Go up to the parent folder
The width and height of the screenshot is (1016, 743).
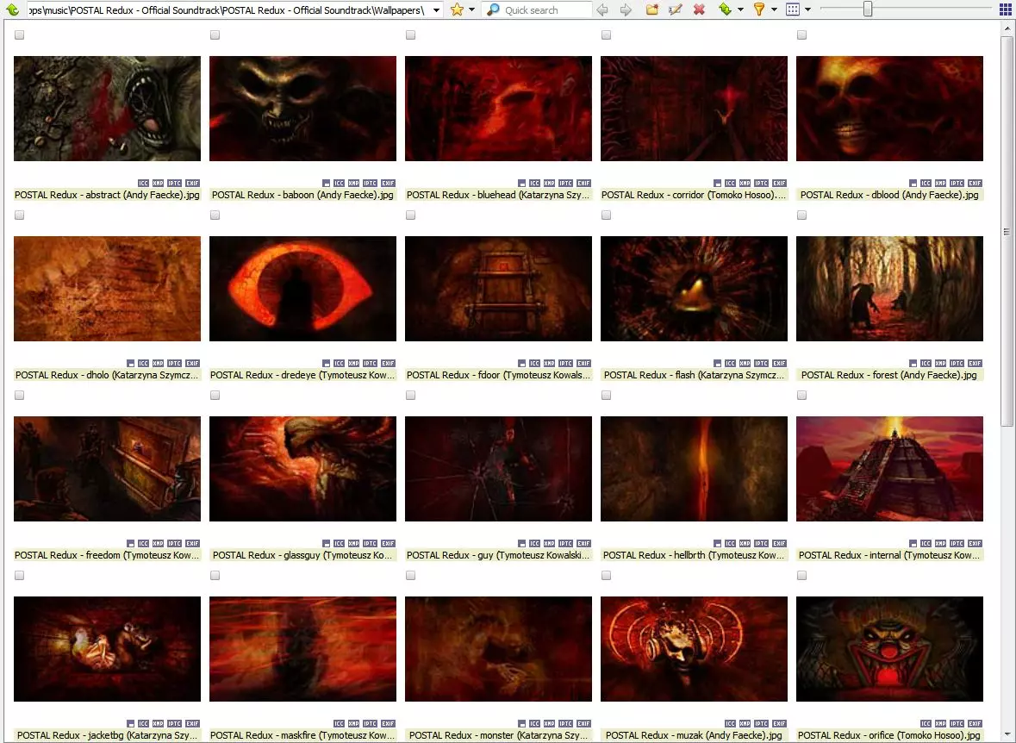tap(12, 9)
